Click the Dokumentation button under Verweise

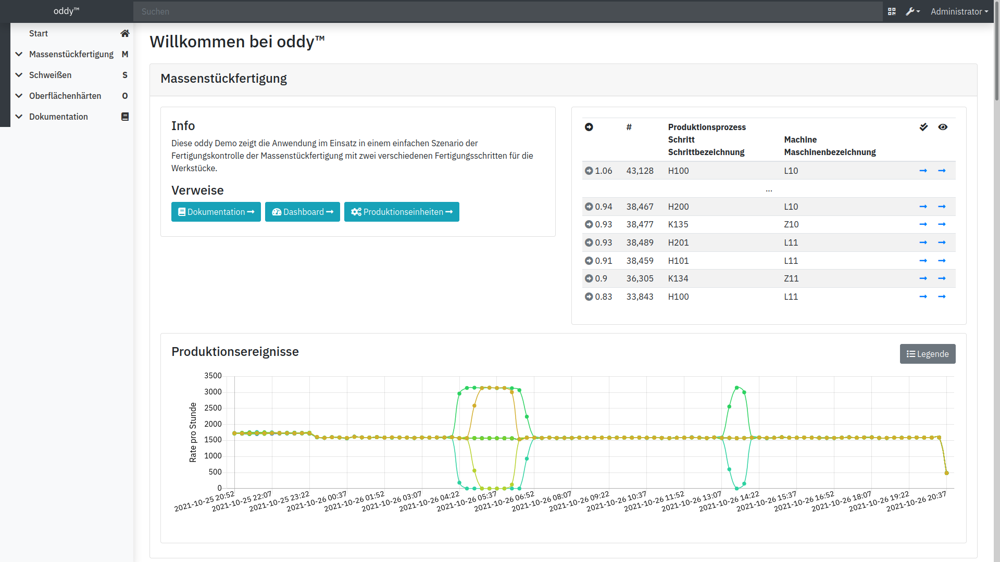click(x=216, y=212)
